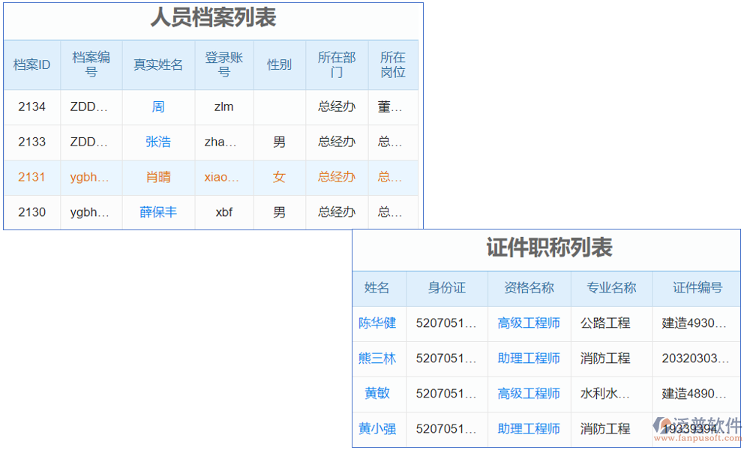Click 资格名称 header in certificate table

(x=529, y=289)
